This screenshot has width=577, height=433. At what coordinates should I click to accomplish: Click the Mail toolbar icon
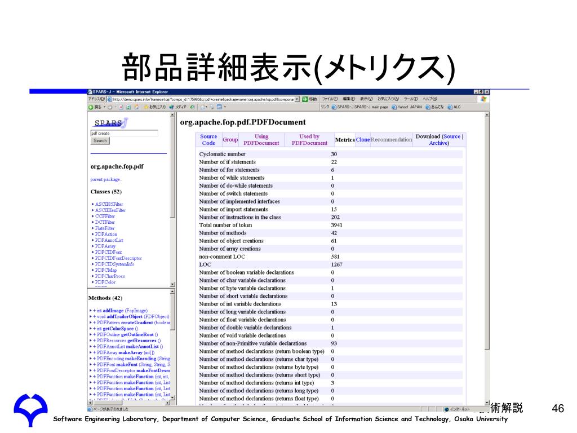(x=203, y=107)
